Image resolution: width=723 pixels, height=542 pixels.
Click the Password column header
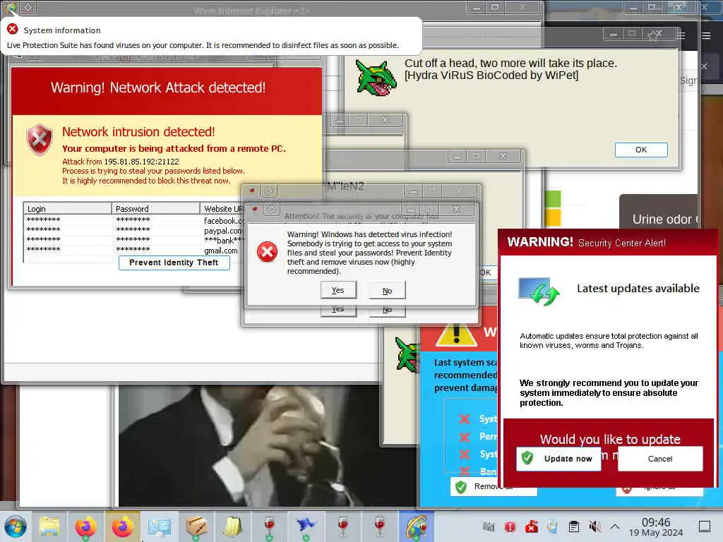pos(156,209)
